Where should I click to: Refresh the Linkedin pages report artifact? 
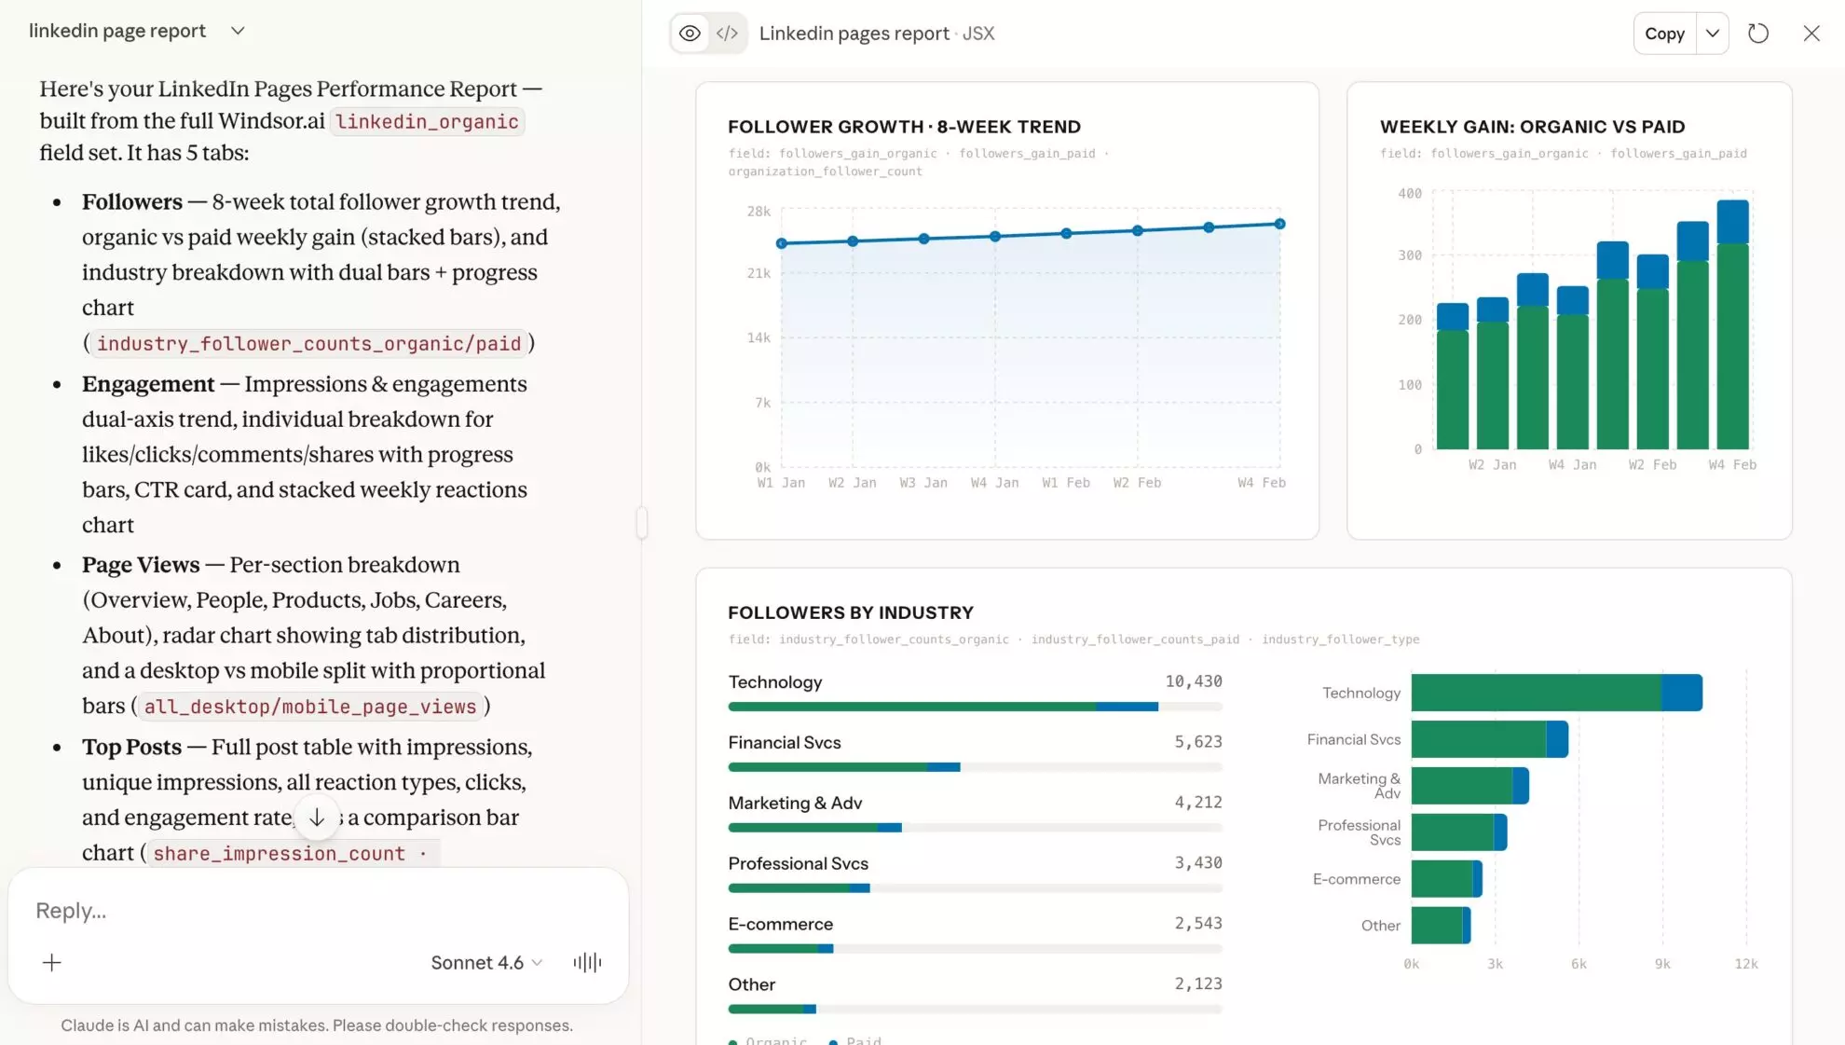coord(1759,33)
